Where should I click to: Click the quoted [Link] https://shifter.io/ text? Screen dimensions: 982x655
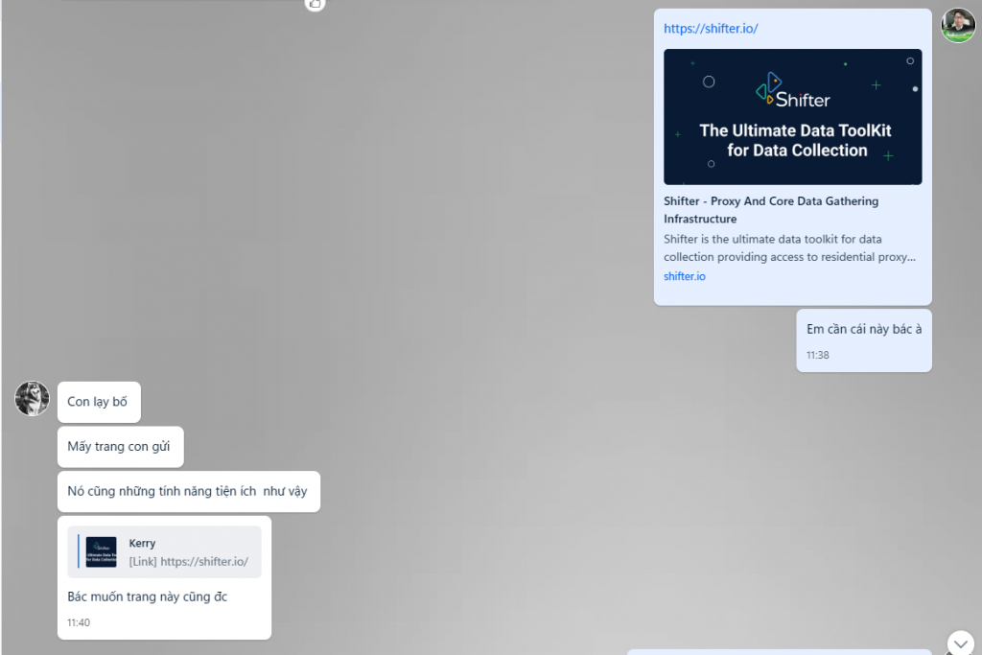point(189,562)
